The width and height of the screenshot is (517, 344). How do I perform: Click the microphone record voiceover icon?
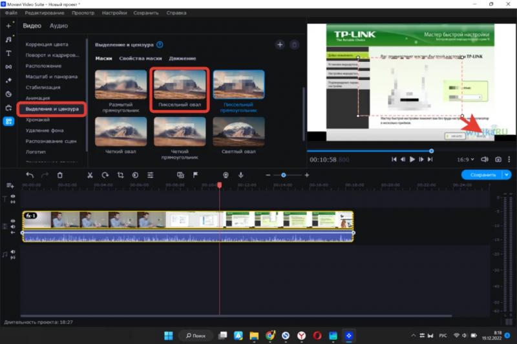click(x=240, y=175)
